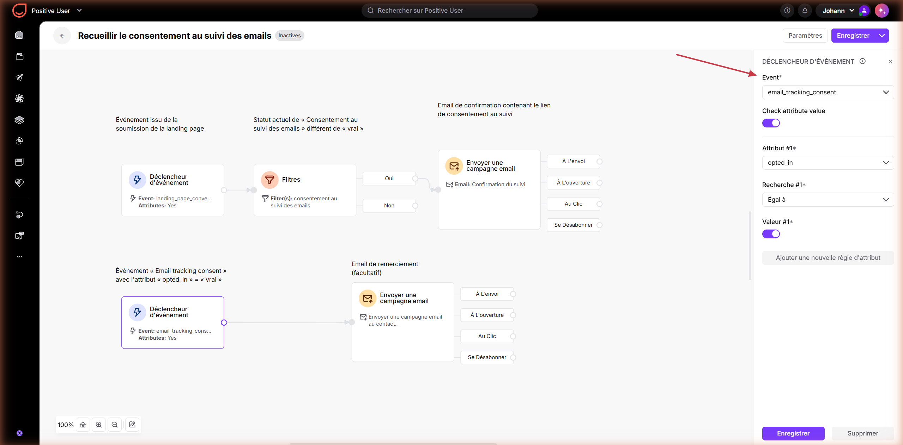Click À L'ouverture output of Confirmation email node
This screenshot has height=445, width=903.
[x=574, y=183]
